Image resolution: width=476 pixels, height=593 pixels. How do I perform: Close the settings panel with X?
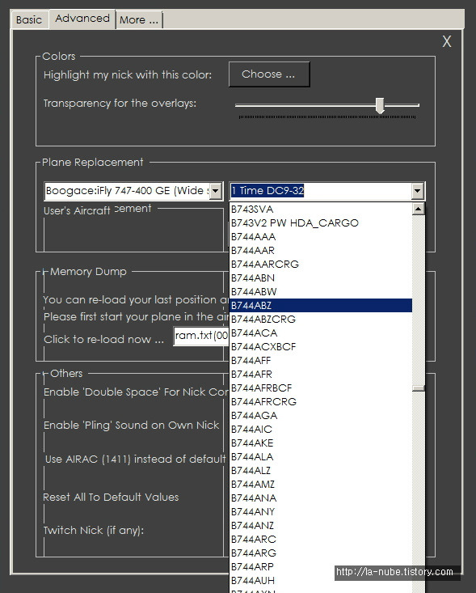tap(447, 41)
